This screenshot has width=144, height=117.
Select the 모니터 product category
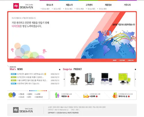tap(22, 97)
